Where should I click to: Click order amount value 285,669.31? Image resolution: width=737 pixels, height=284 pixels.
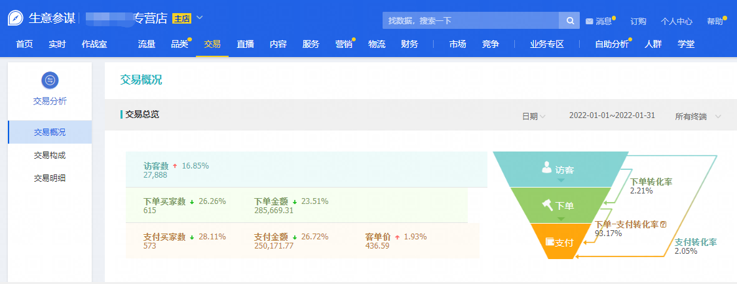point(274,211)
